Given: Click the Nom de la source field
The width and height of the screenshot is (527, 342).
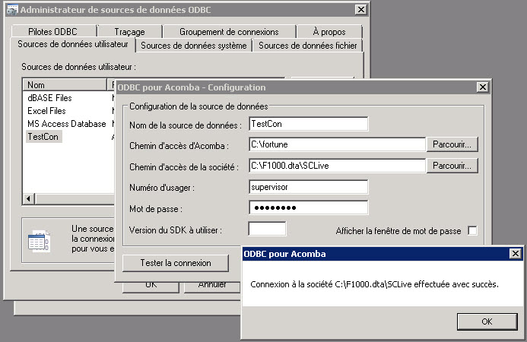Looking at the screenshot, I should click(309, 124).
